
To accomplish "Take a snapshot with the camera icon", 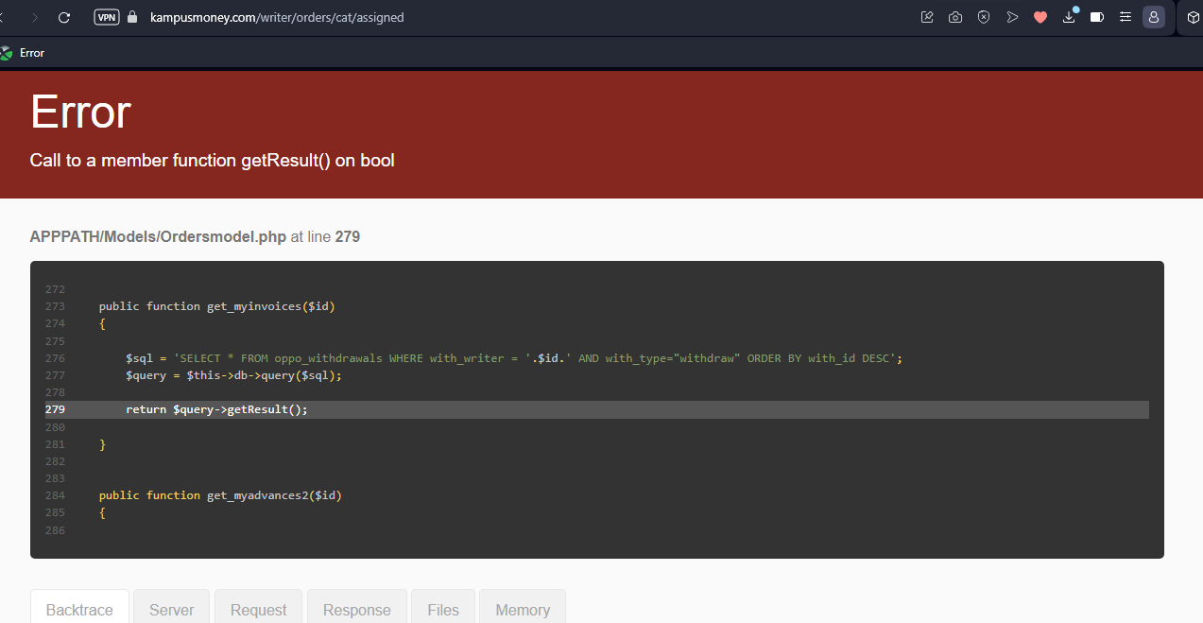I will [955, 17].
